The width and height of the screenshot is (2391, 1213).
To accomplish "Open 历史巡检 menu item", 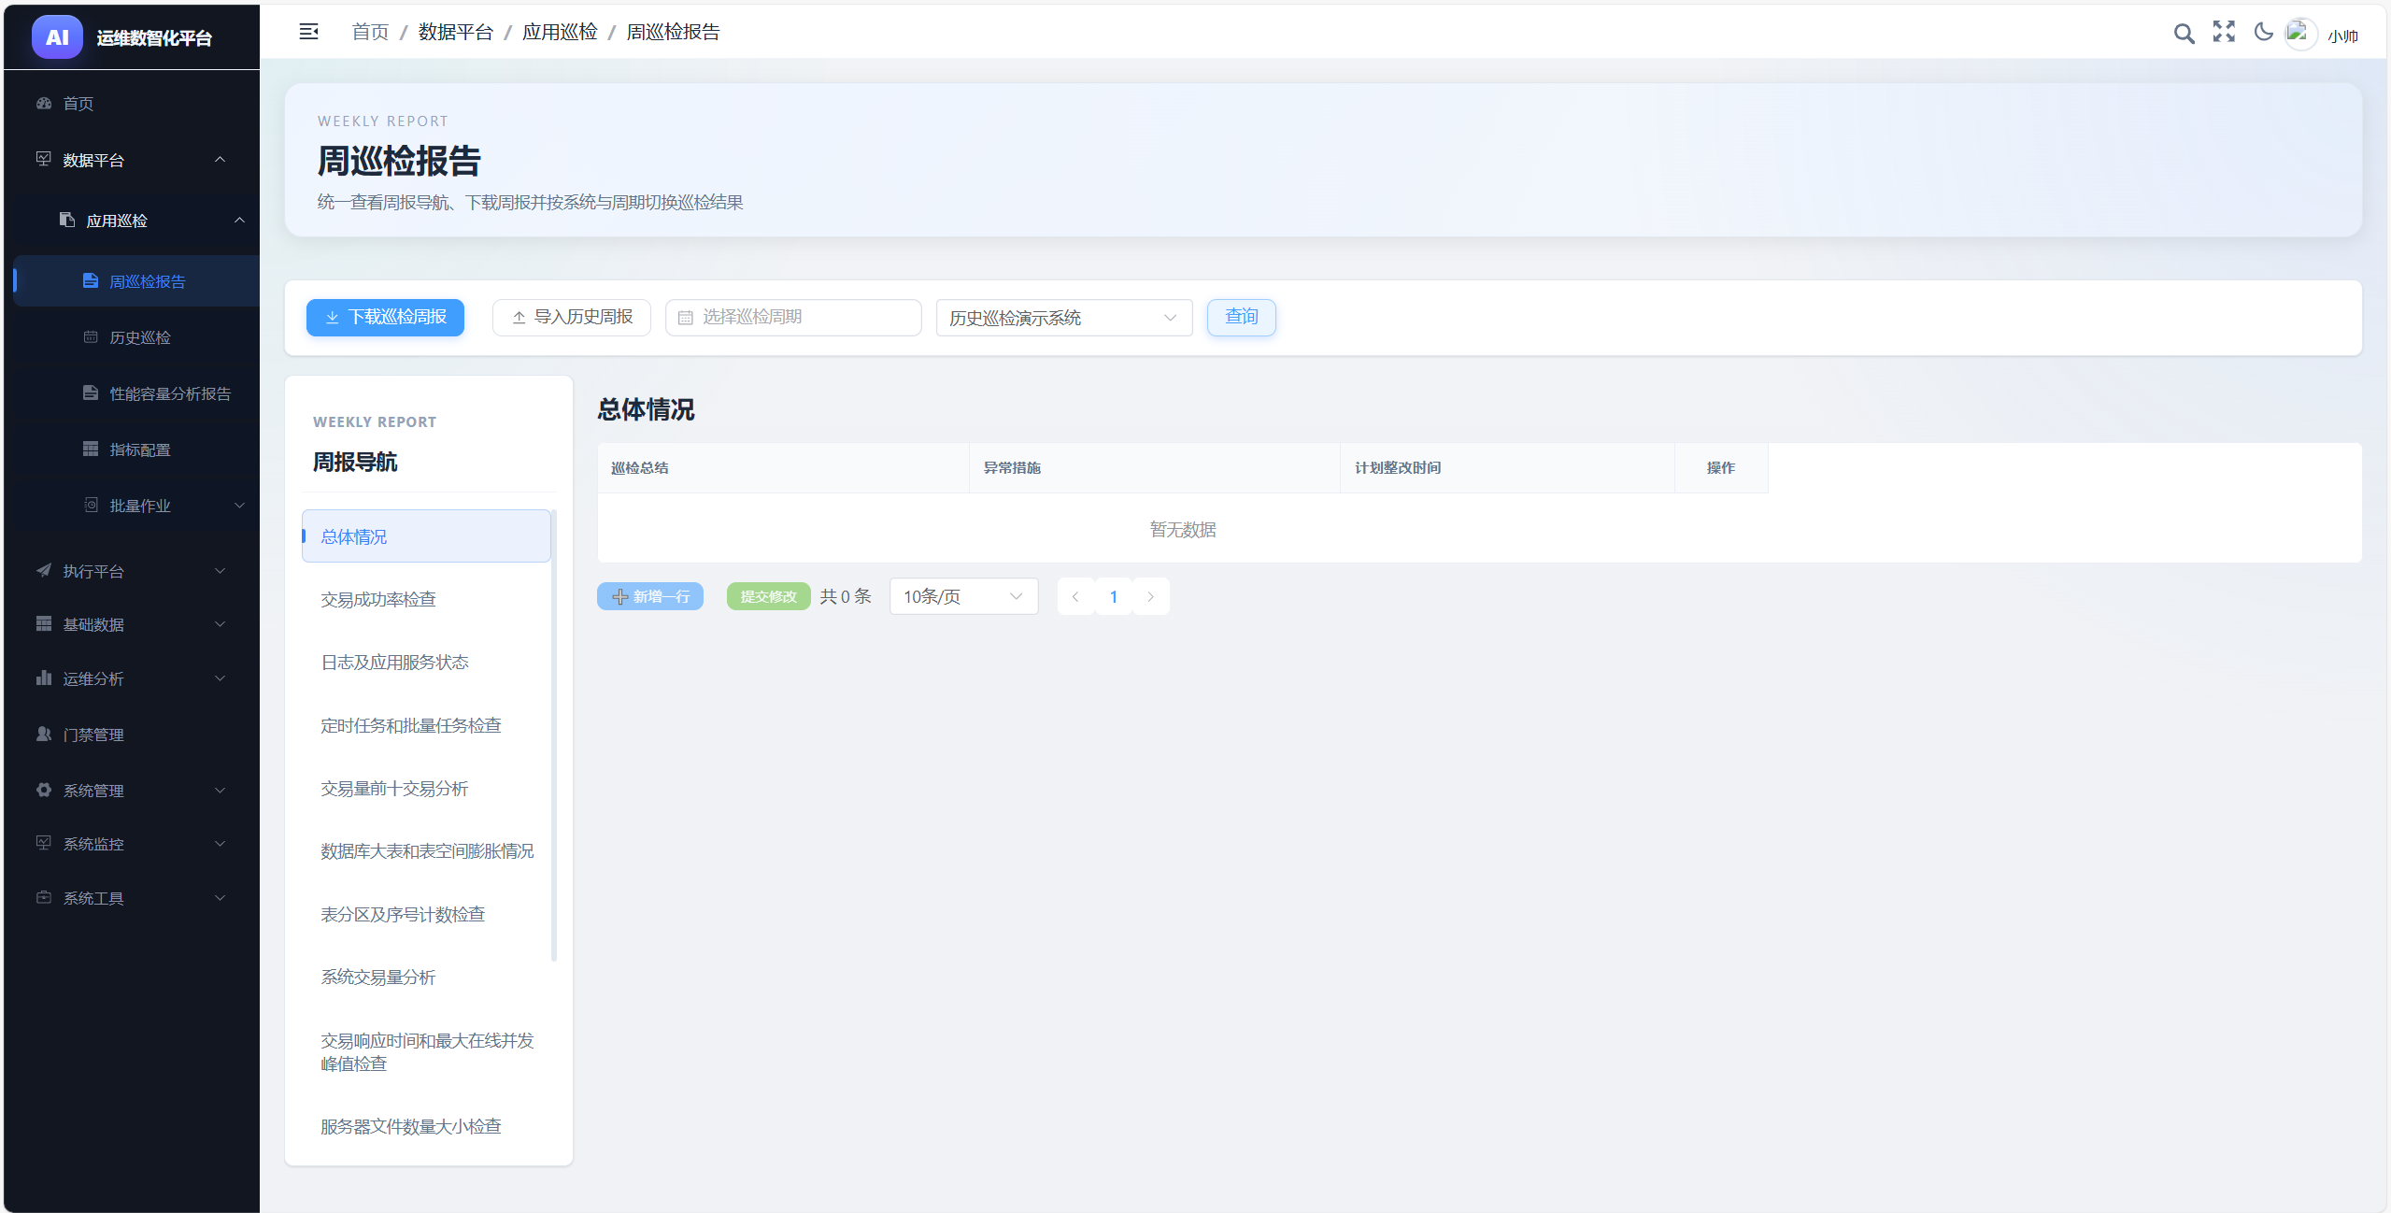I will point(136,337).
